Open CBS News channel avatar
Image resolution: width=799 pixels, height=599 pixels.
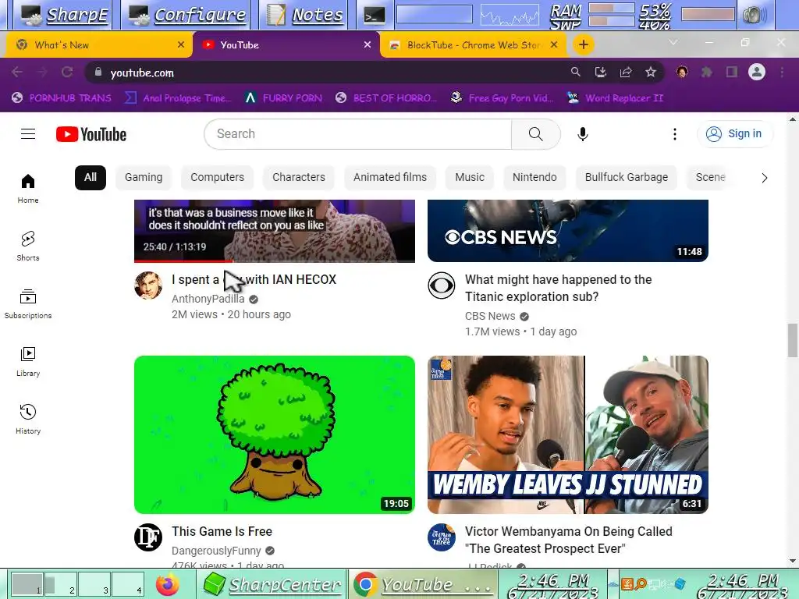[x=442, y=285]
